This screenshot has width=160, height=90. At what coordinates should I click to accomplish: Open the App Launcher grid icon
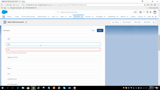point(4,17)
